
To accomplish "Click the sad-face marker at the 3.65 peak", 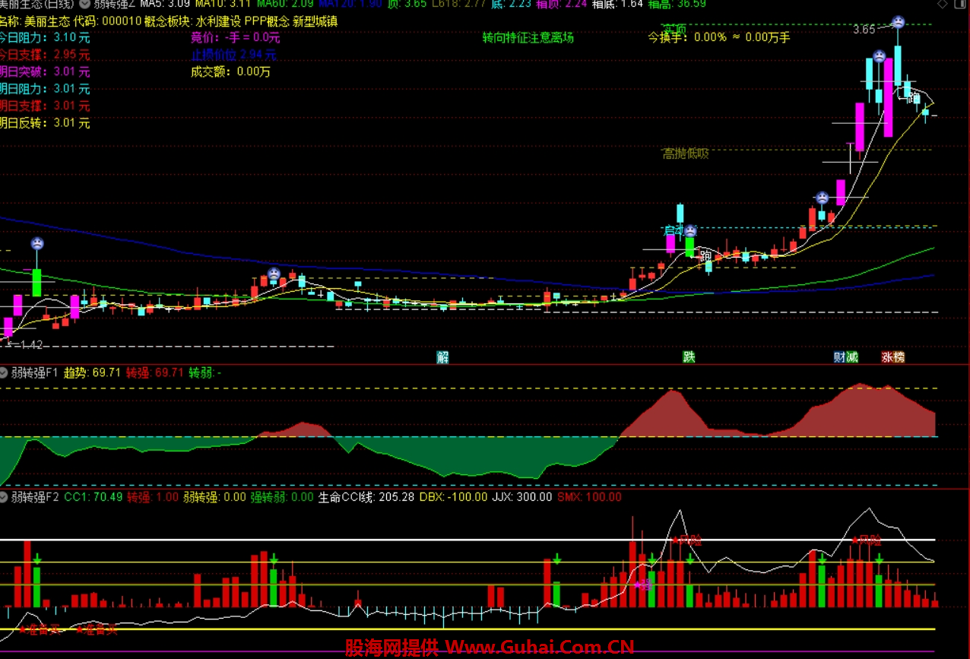I will tap(898, 22).
